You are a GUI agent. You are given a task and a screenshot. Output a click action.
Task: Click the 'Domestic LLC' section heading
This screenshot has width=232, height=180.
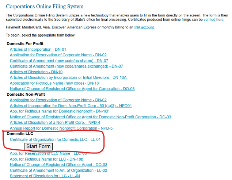[20, 134]
